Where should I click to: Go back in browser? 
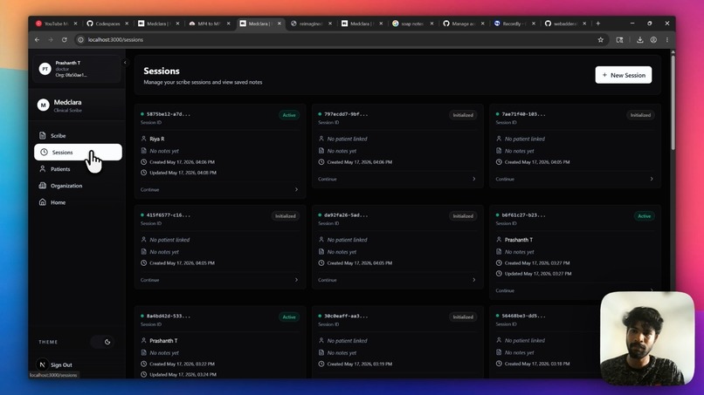[x=38, y=40]
